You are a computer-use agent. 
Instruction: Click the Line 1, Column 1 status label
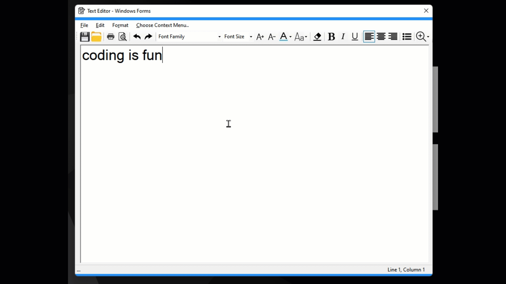(x=406, y=270)
